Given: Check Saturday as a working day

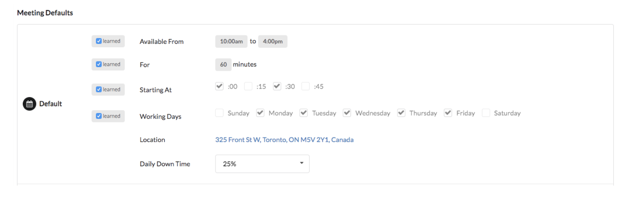Looking at the screenshot, I should pyautogui.click(x=486, y=113).
